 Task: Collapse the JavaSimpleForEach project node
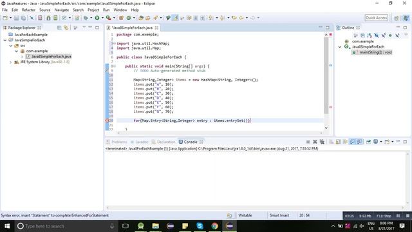click(5, 40)
